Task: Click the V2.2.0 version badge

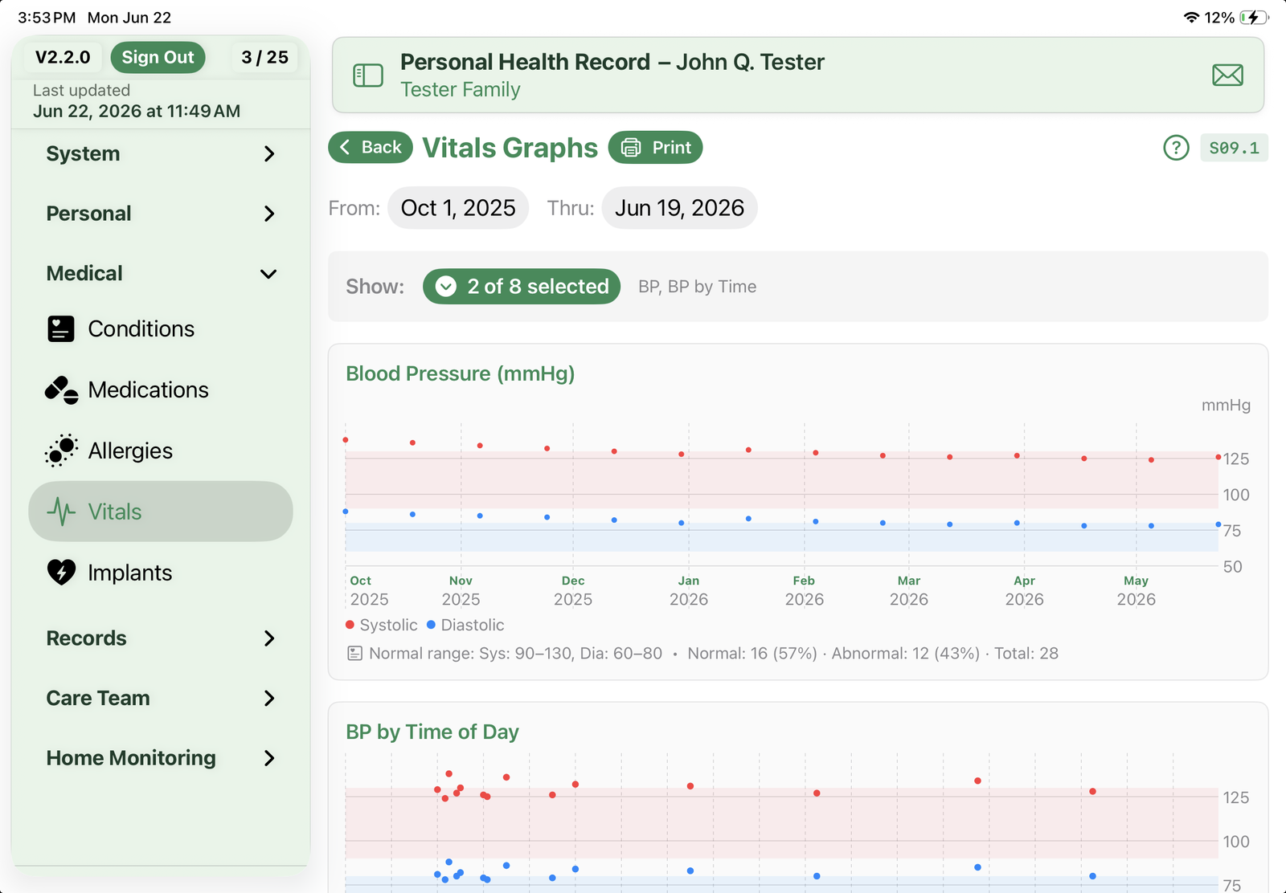Action: 63,57
